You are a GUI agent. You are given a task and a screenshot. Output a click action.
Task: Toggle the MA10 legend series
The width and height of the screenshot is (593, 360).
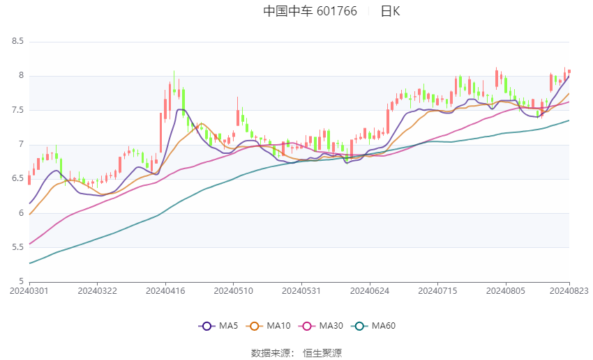[x=268, y=326]
